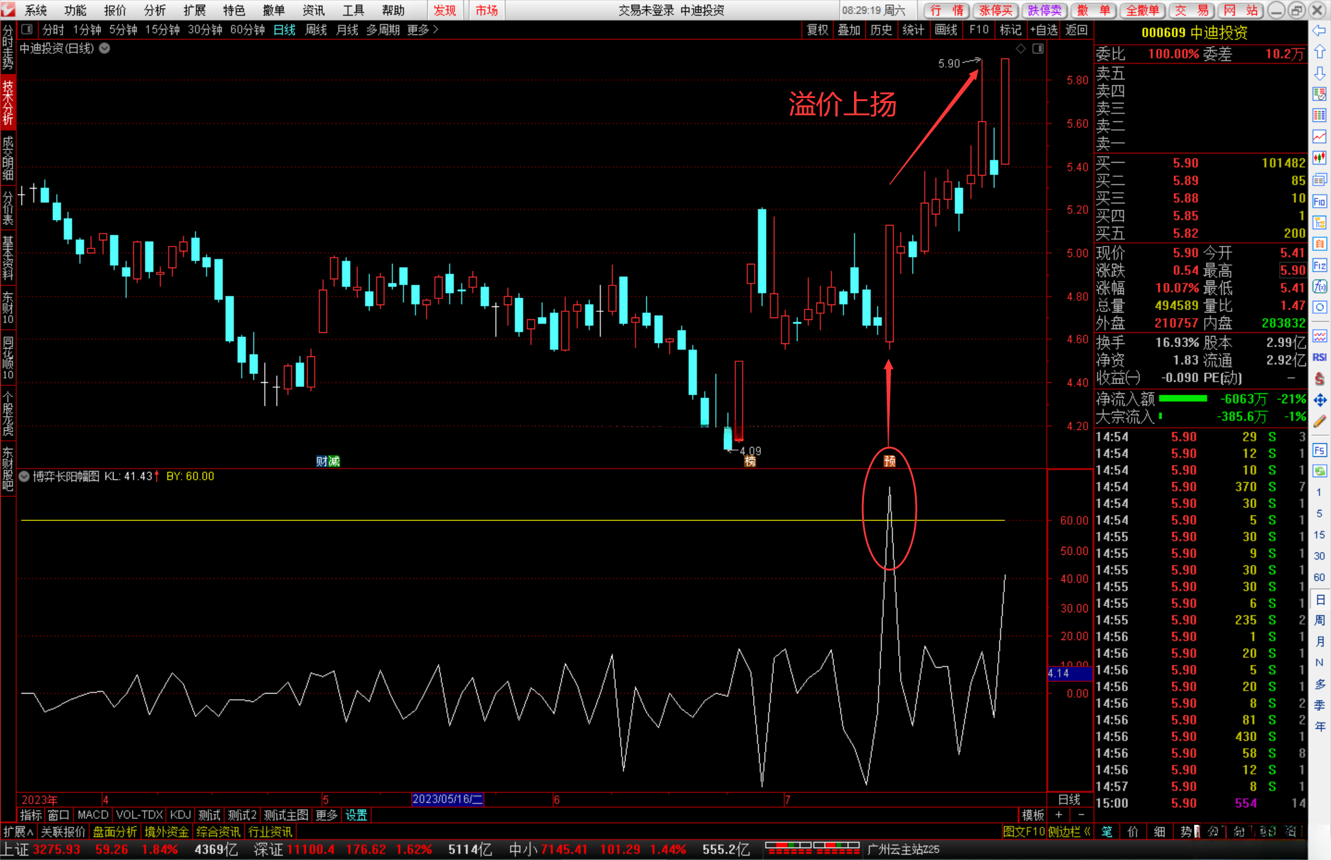Click the green 净流入额 flow bar
This screenshot has width=1331, height=860.
(1182, 399)
